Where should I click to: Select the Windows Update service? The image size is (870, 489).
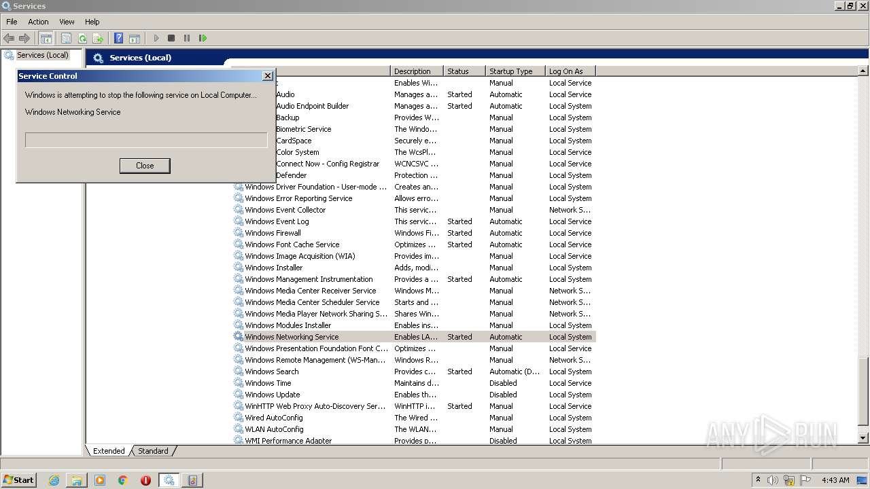273,395
